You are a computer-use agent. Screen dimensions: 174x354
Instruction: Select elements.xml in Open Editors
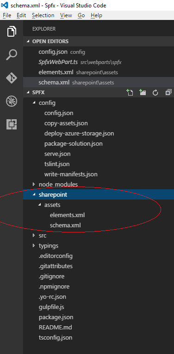pyautogui.click(x=99, y=72)
